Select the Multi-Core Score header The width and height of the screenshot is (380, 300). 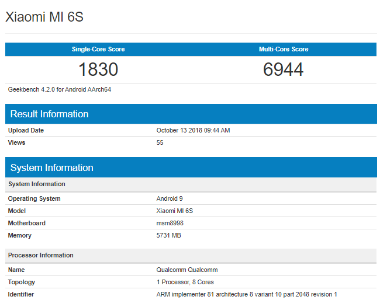(284, 49)
